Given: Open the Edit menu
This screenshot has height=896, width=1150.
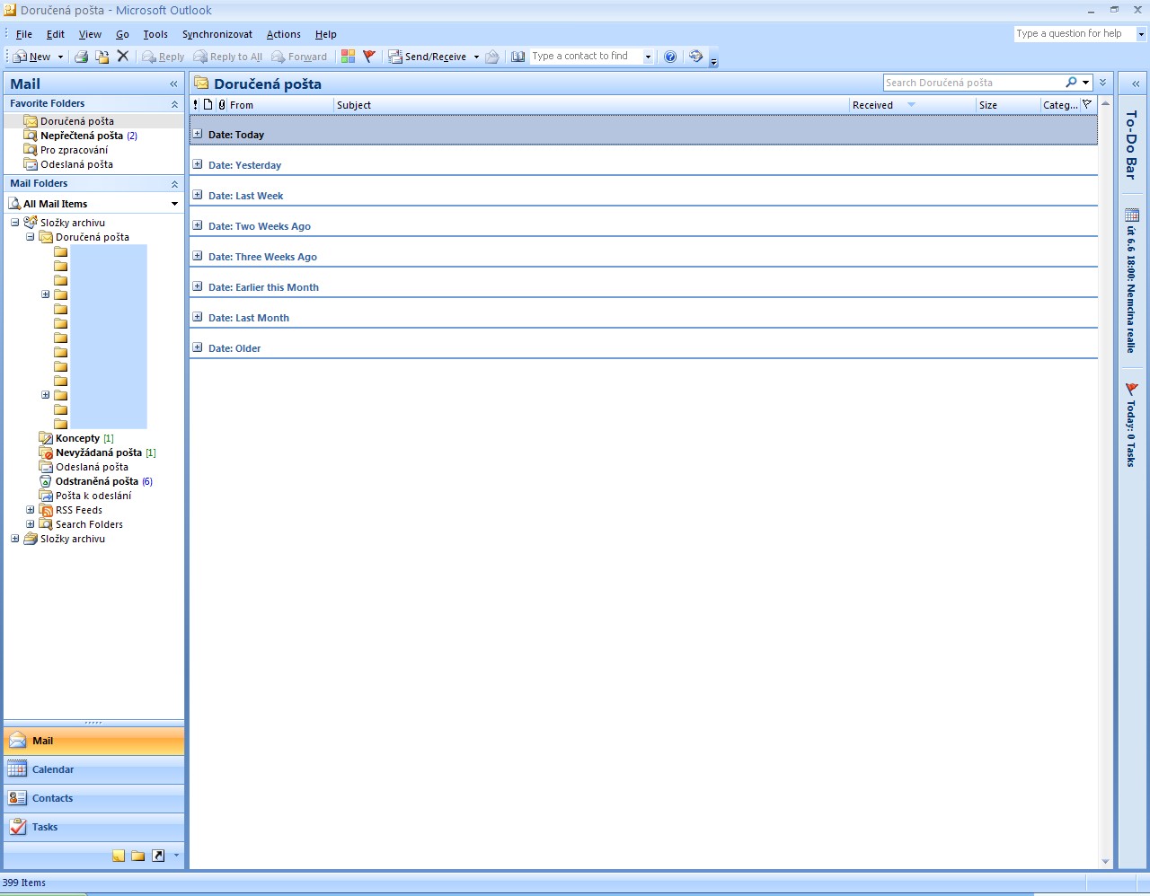Looking at the screenshot, I should [56, 34].
